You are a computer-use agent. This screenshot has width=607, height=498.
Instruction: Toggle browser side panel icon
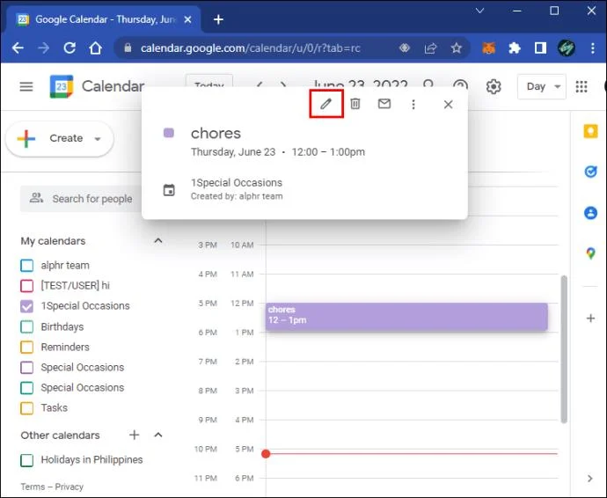pos(540,48)
